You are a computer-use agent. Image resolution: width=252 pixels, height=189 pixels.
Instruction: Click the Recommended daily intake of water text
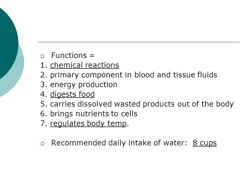(x=119, y=143)
